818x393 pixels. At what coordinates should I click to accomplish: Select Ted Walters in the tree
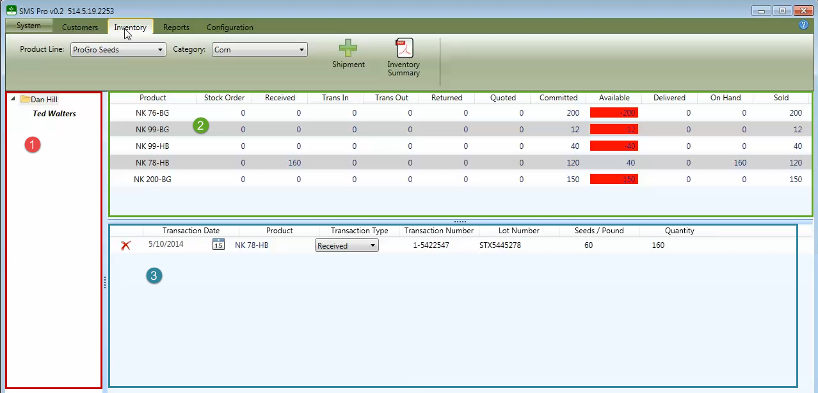54,114
